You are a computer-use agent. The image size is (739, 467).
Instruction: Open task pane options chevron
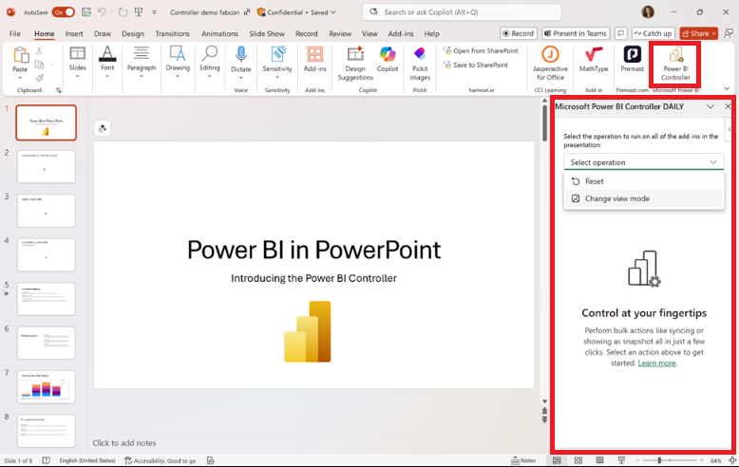click(x=711, y=106)
